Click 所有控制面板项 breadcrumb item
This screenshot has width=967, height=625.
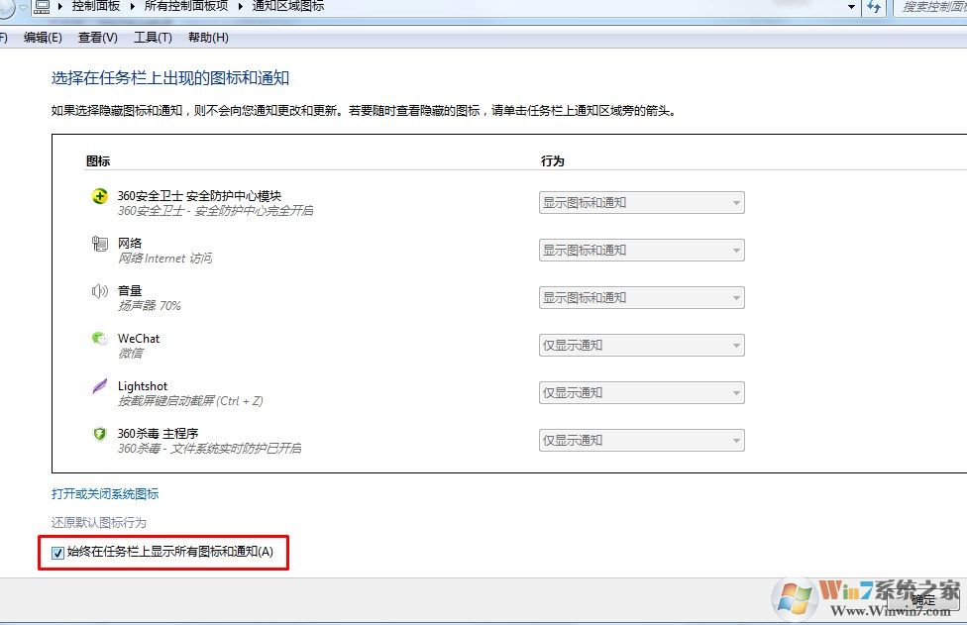click(186, 6)
